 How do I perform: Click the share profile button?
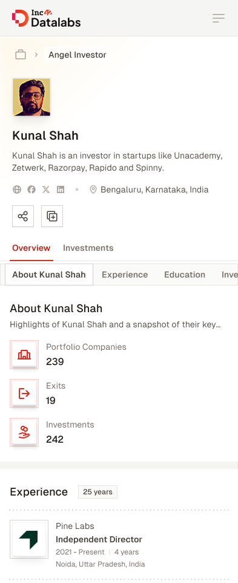tap(23, 216)
